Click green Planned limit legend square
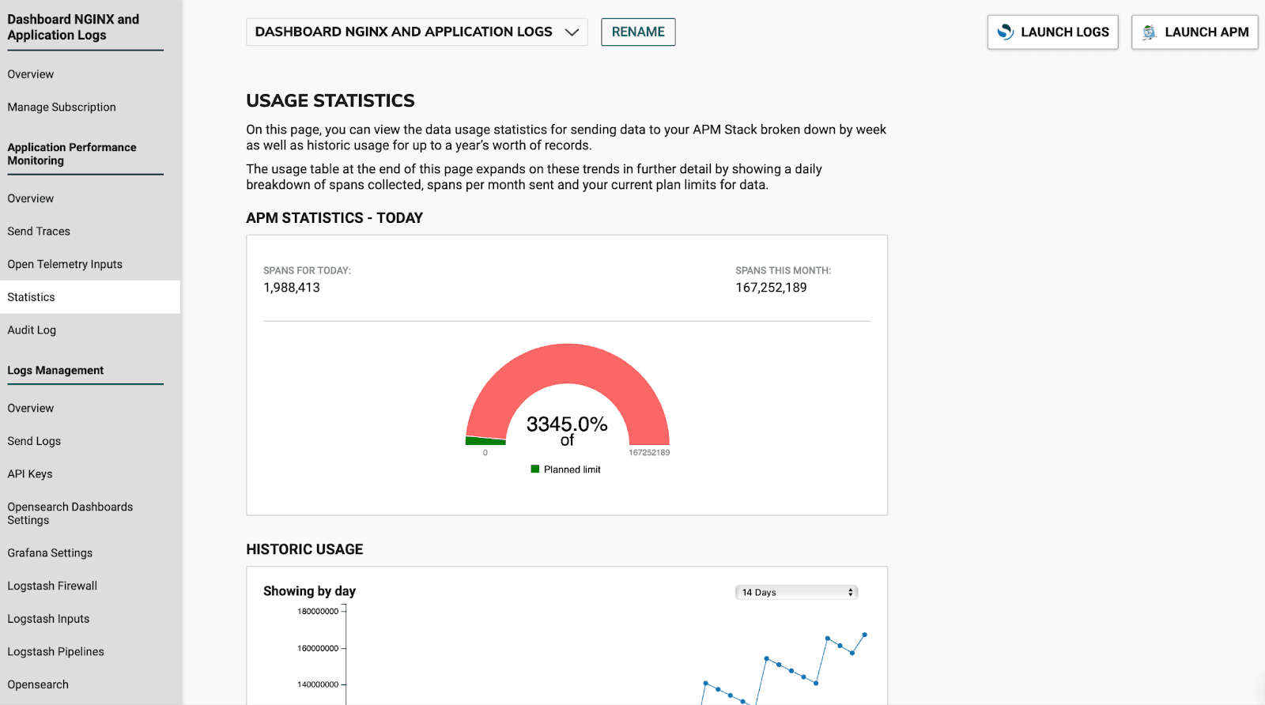1265x705 pixels. [535, 469]
